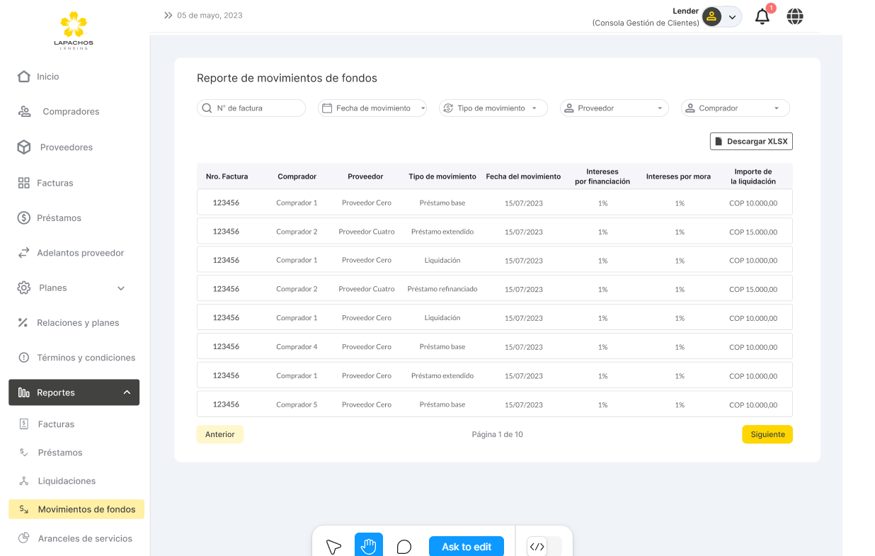Viewport: 875px width, 556px height.
Task: Expand the Planes sidebar submenu
Action: pos(120,288)
